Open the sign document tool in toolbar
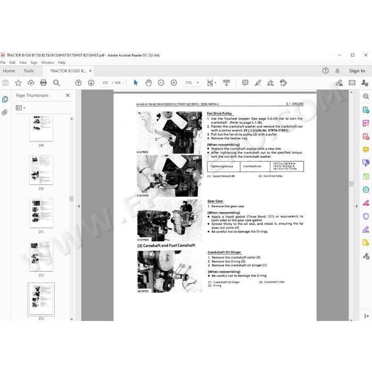Screen dimensions: 372x372 [270, 83]
